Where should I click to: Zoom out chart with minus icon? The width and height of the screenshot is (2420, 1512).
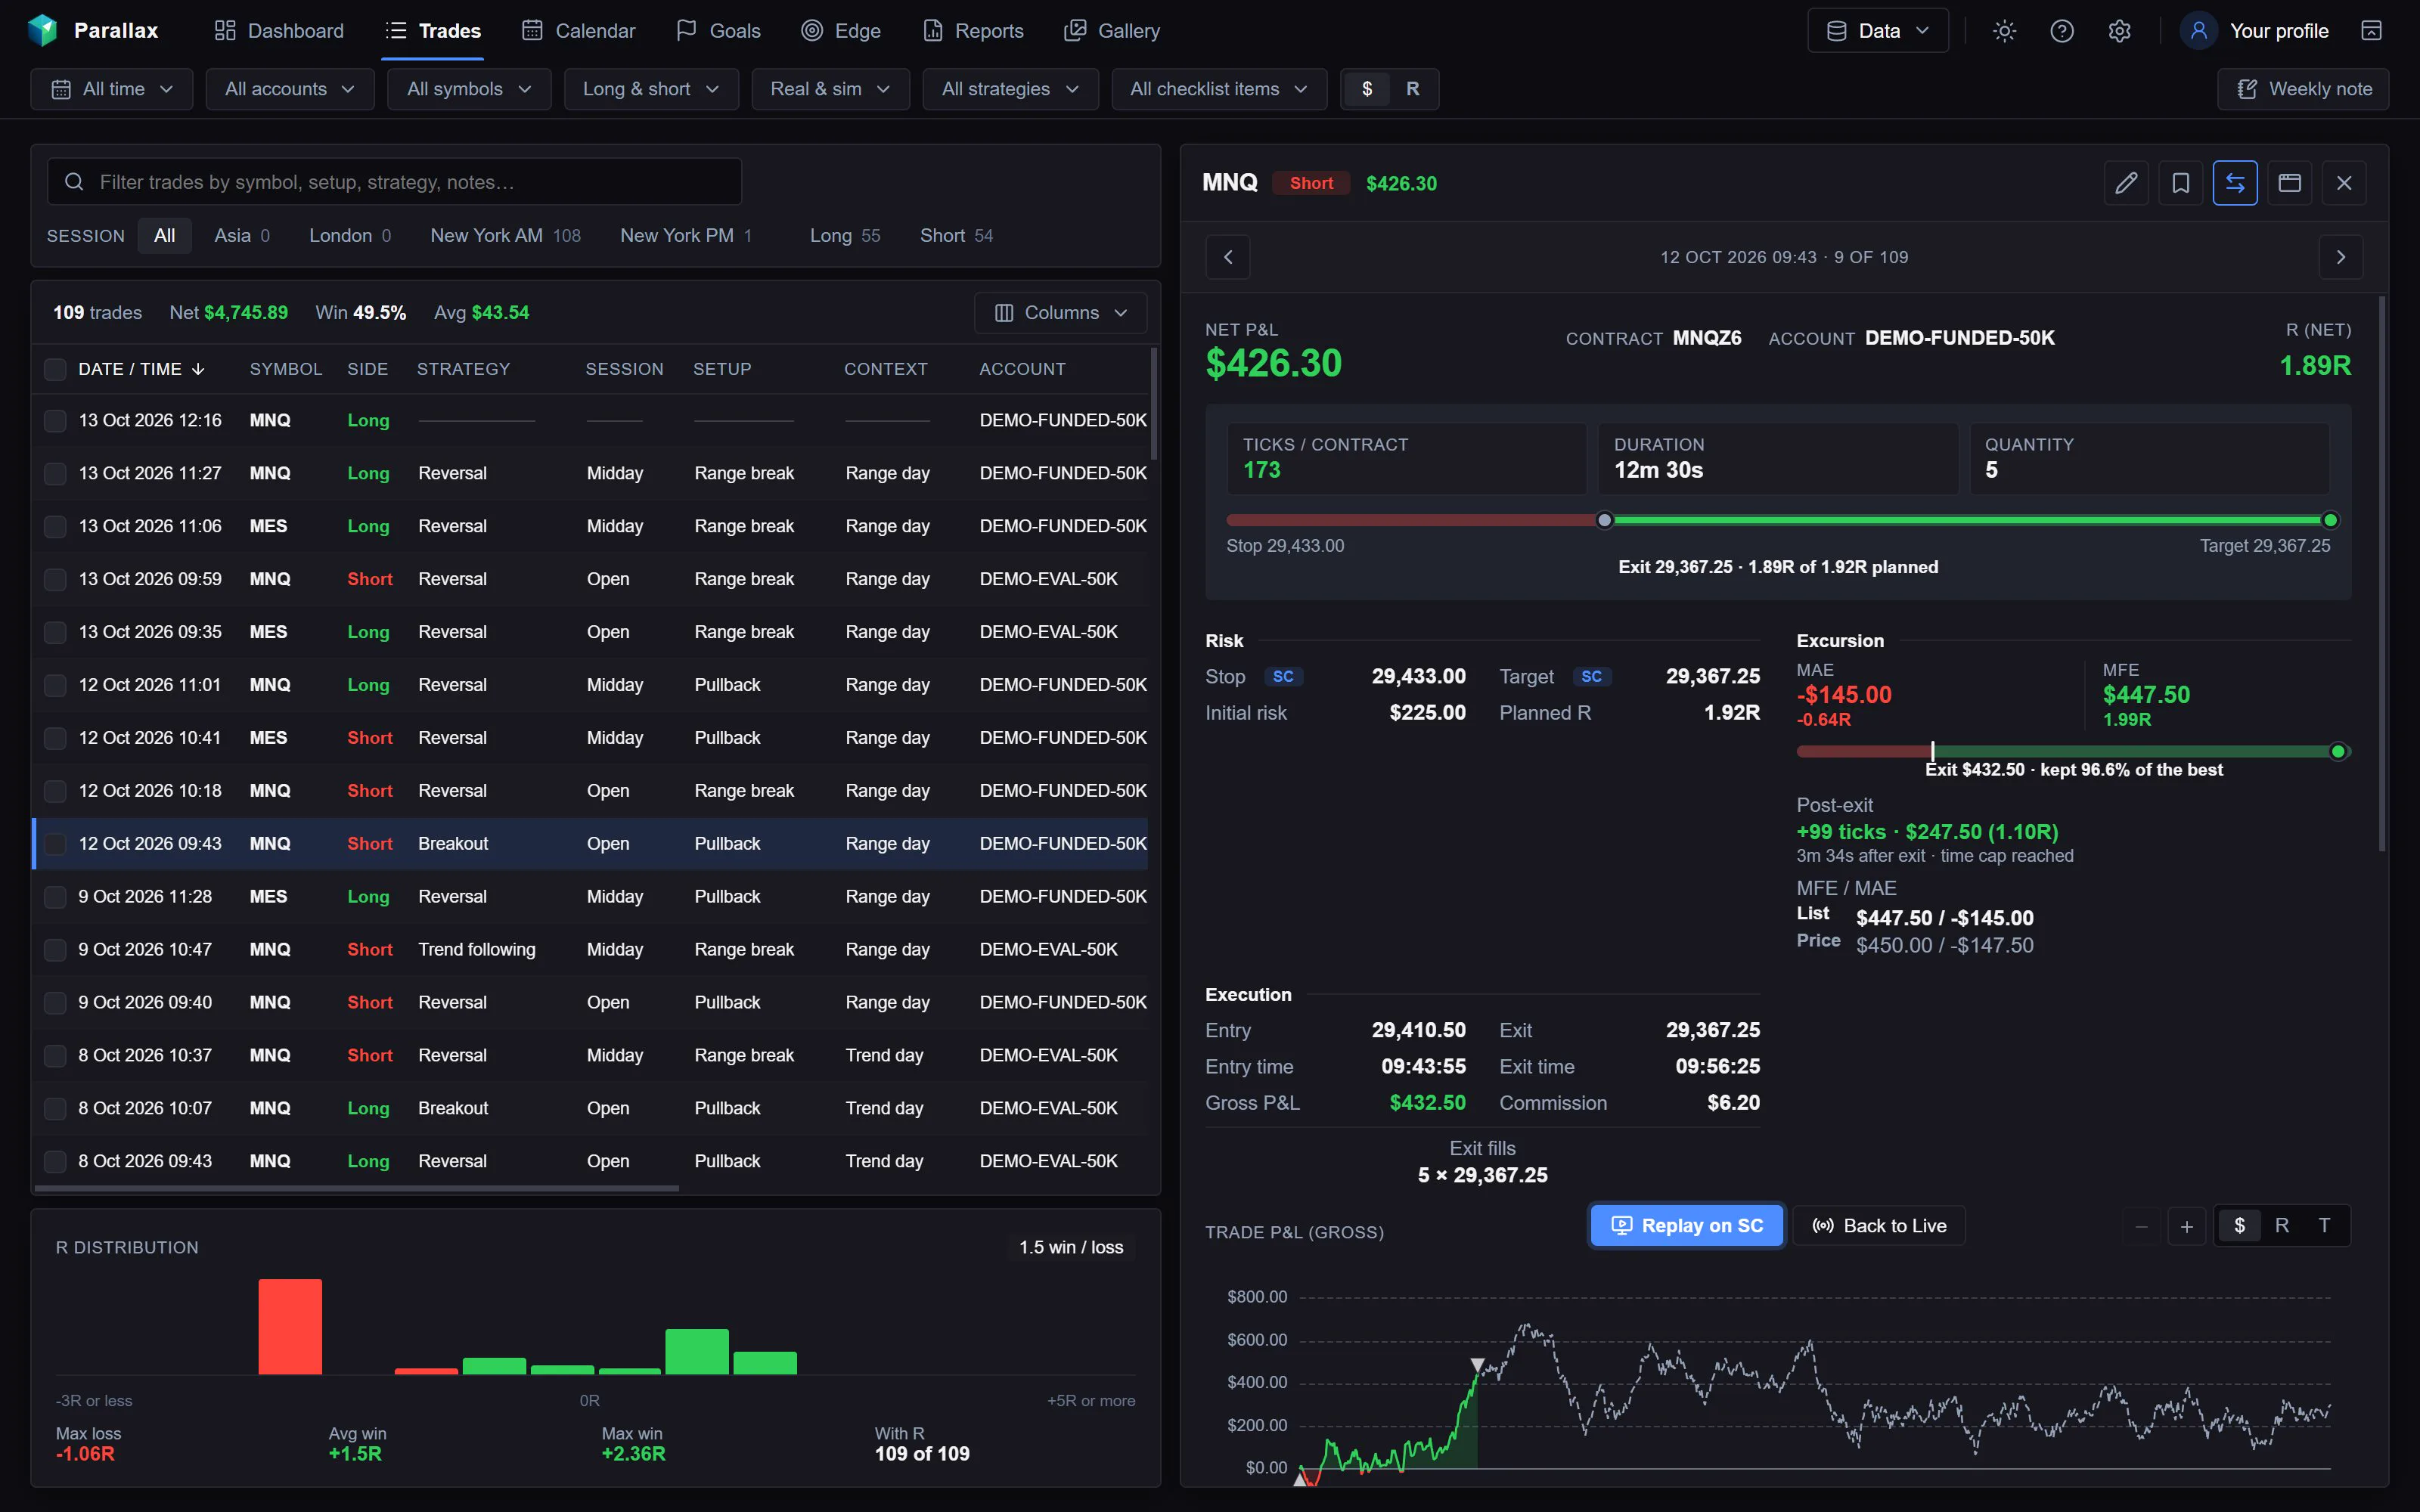pyautogui.click(x=2141, y=1226)
